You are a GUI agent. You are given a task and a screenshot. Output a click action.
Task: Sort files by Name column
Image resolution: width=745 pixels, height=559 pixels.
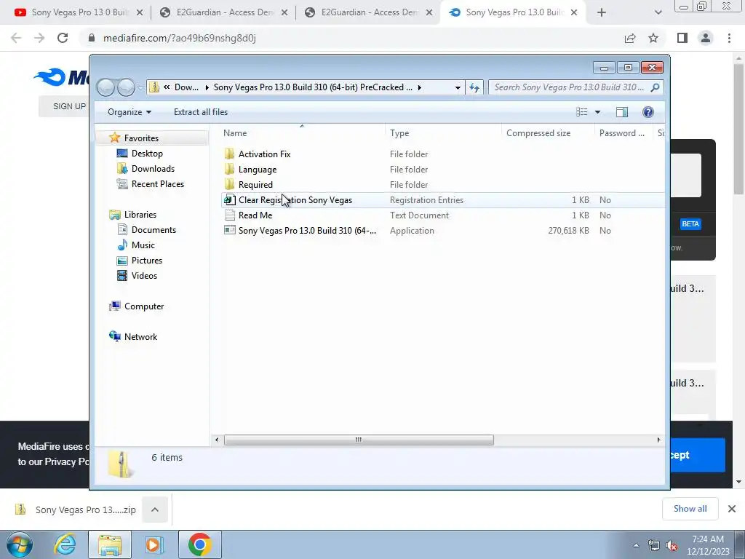(302, 133)
